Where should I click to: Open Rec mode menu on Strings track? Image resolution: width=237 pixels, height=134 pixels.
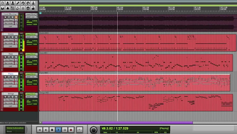pos(9,103)
